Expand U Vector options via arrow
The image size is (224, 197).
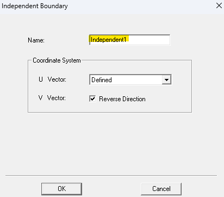click(166, 79)
